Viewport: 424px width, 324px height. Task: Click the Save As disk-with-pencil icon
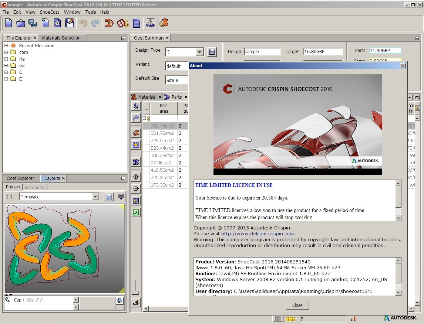(70, 23)
